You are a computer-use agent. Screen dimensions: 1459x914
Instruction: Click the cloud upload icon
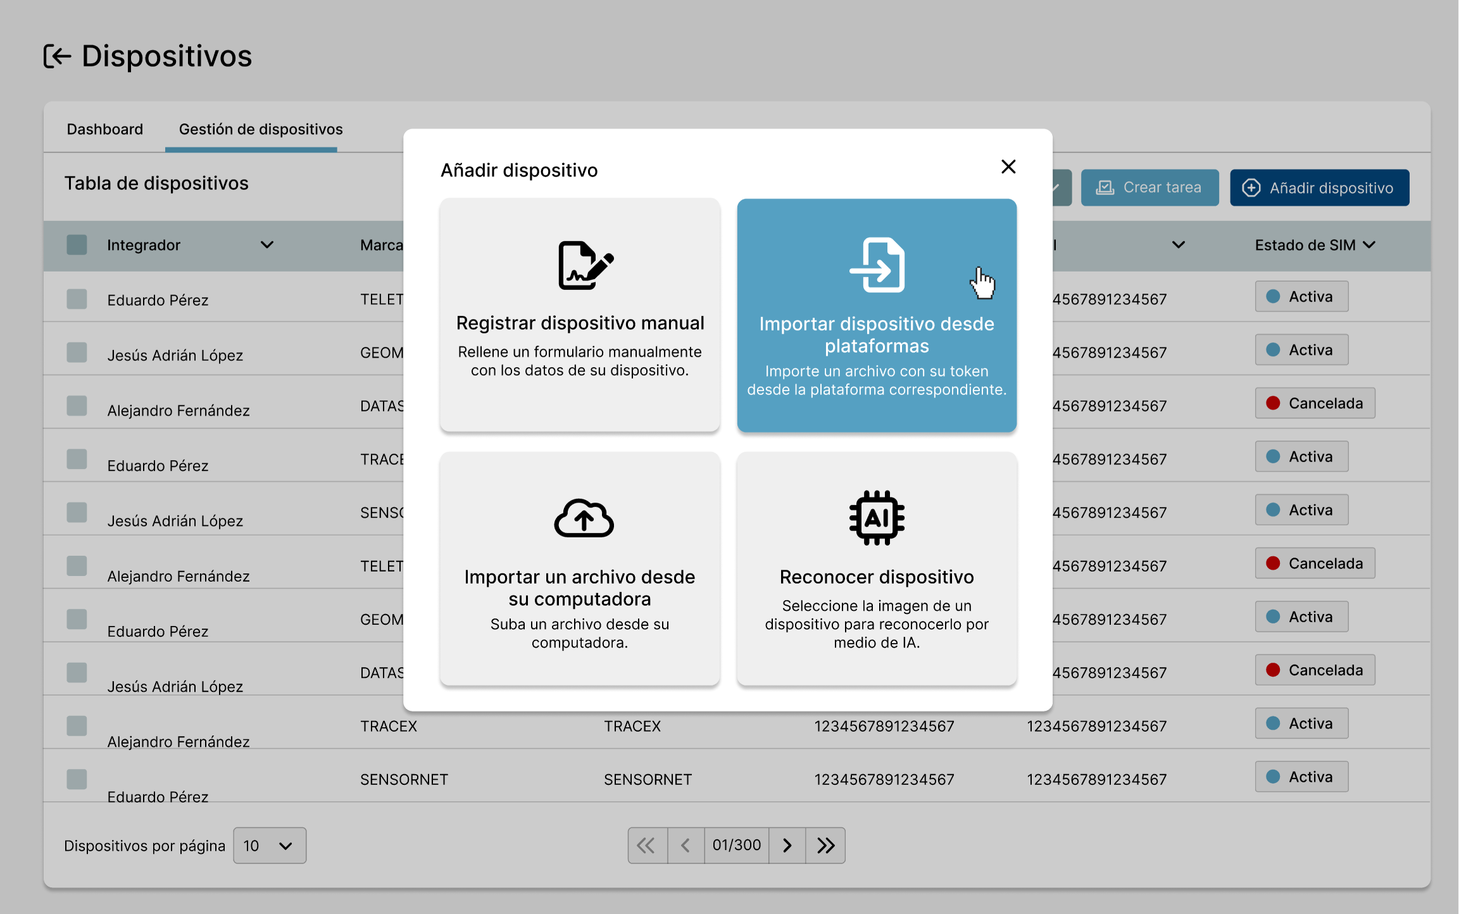584,518
